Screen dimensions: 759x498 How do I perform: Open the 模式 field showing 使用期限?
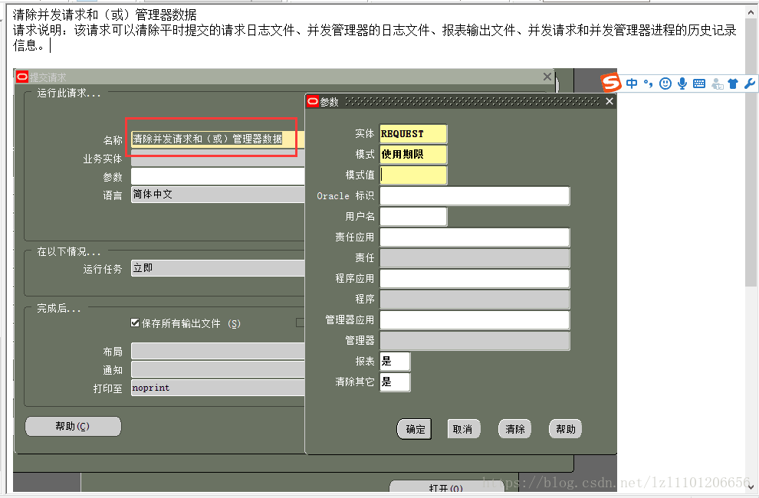click(x=413, y=155)
